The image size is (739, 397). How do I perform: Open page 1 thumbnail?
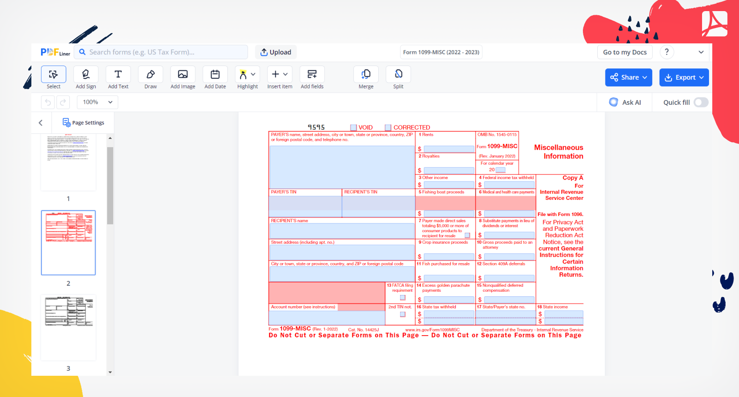[68, 162]
